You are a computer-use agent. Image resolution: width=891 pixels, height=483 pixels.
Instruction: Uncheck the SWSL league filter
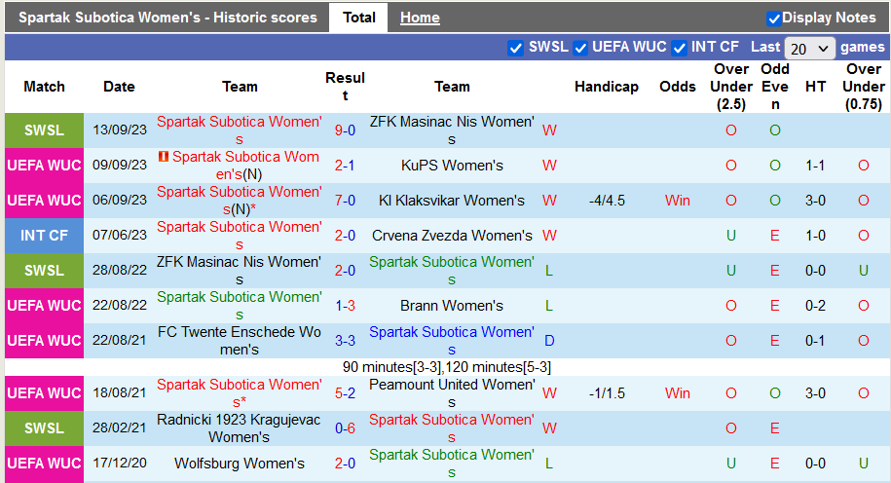pos(516,48)
